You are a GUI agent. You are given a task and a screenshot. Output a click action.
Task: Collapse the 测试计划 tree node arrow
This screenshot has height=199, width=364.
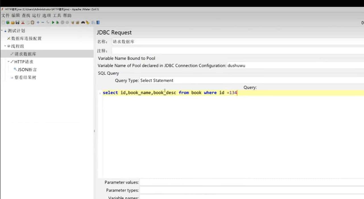pos(2,31)
